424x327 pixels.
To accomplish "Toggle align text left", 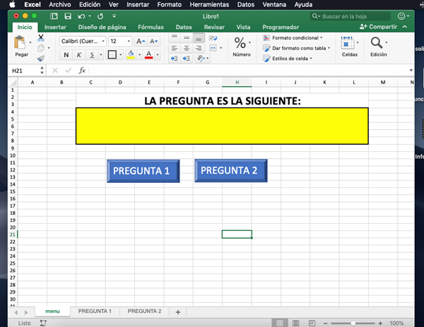I will point(175,48).
